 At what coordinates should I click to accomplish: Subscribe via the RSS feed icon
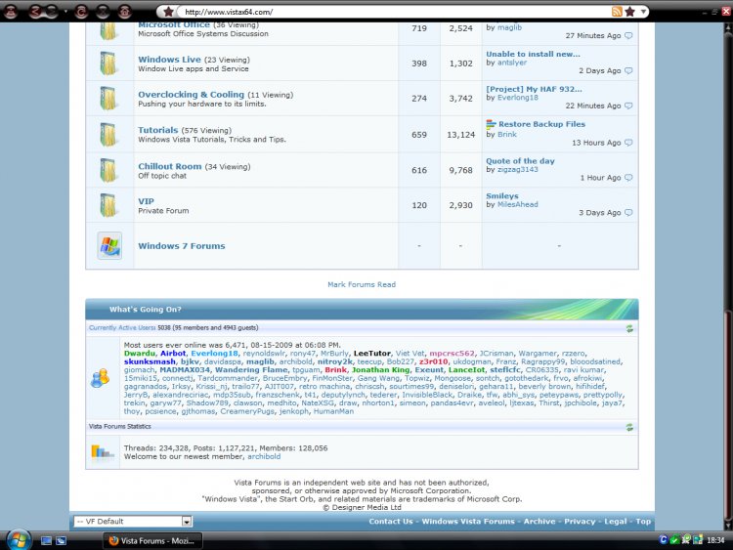(617, 11)
